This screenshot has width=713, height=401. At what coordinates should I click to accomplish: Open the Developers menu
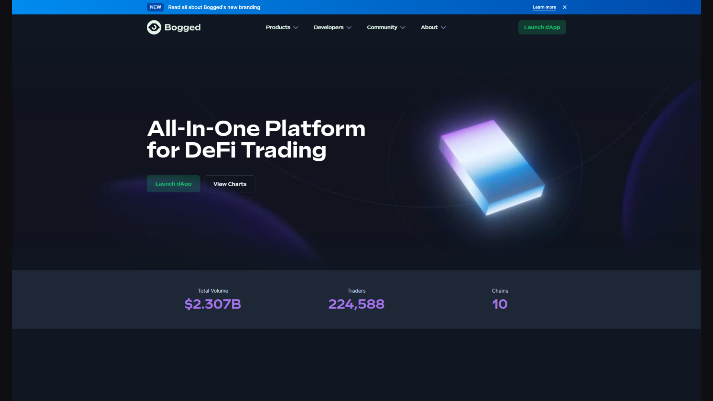(x=332, y=27)
